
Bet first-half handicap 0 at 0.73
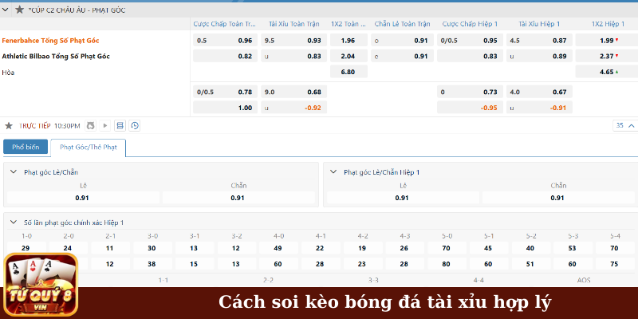pyautogui.click(x=470, y=92)
